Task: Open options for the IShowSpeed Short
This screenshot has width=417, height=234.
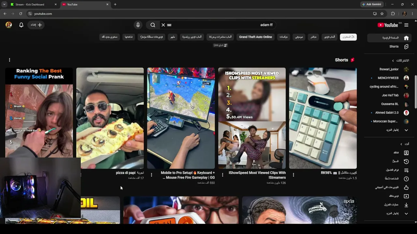Action: pos(223,175)
